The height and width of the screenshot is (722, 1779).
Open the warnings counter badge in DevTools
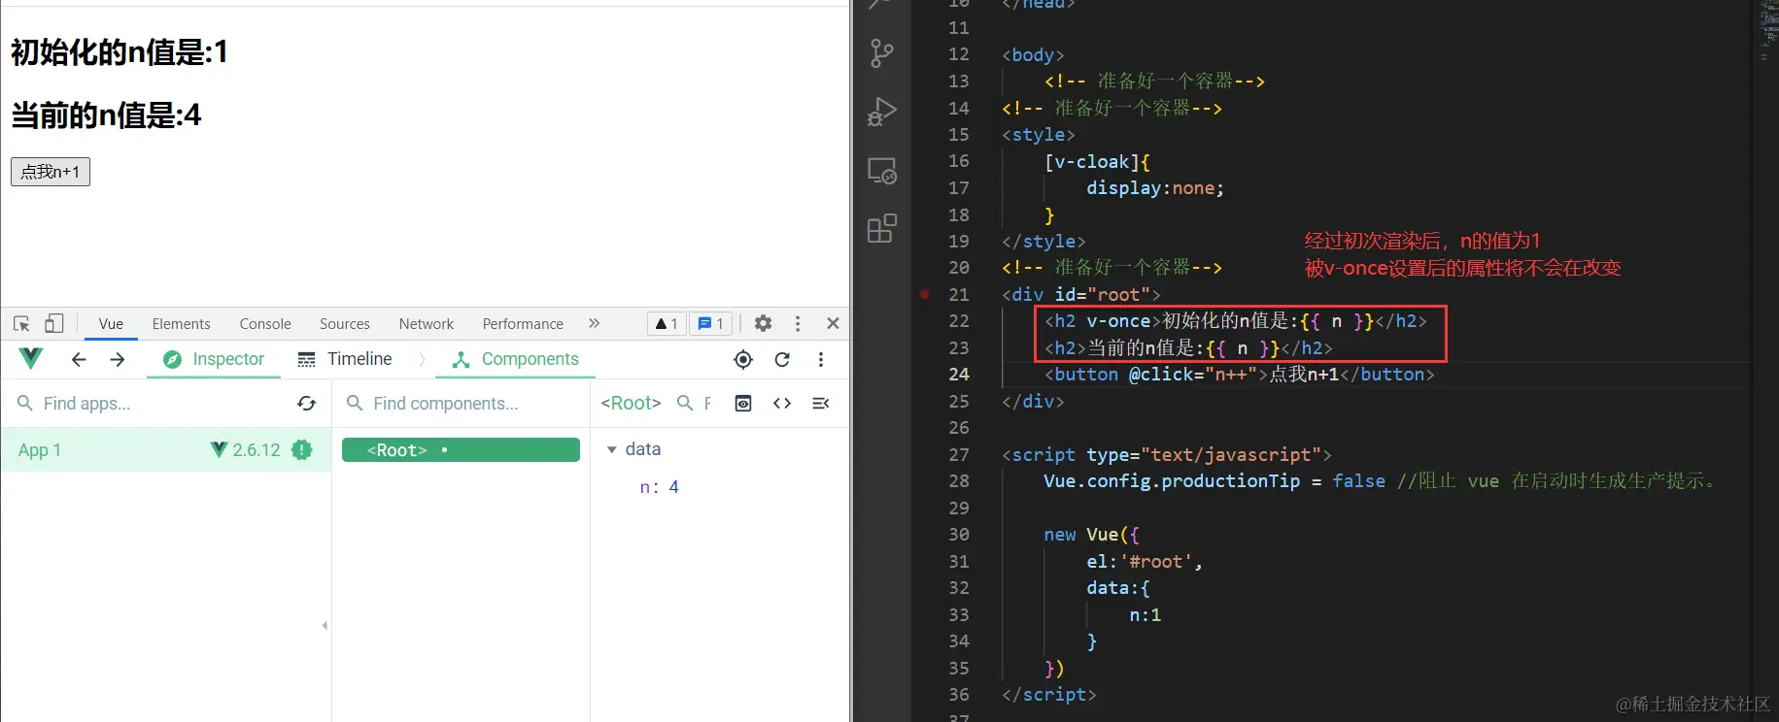667,323
